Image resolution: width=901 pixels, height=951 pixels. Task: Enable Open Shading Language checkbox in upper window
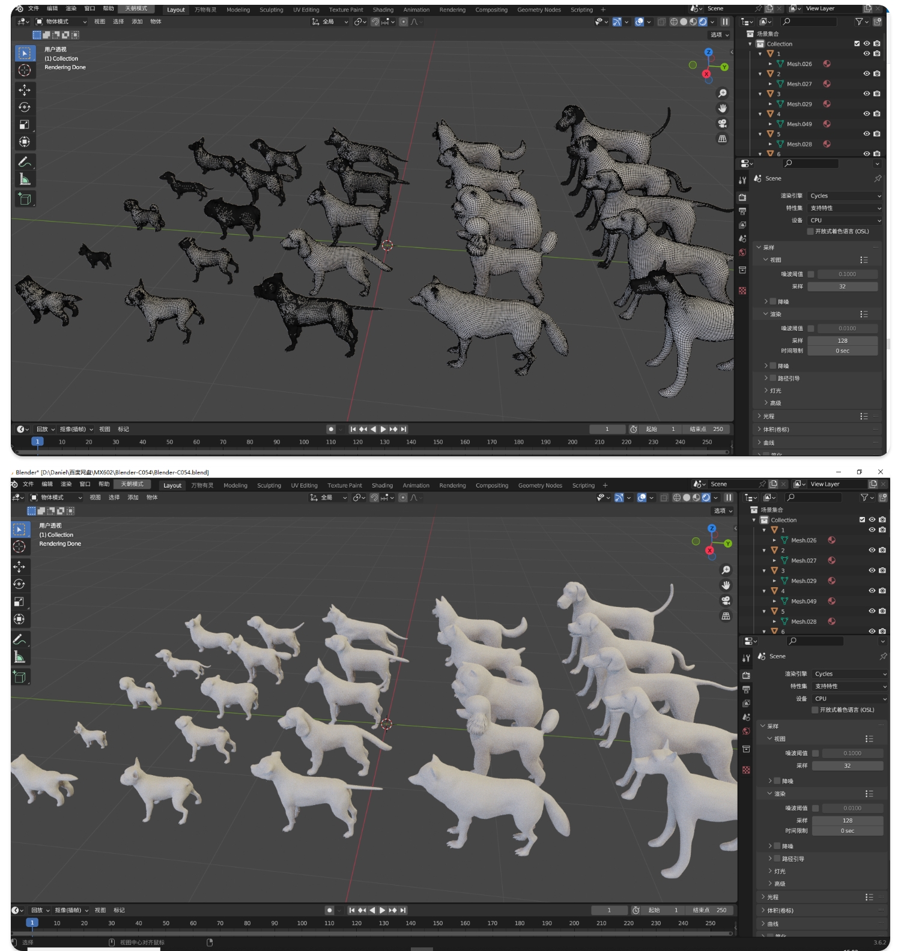click(x=810, y=231)
